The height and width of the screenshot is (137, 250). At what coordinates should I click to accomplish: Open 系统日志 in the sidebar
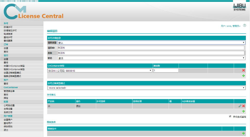tap(8, 112)
